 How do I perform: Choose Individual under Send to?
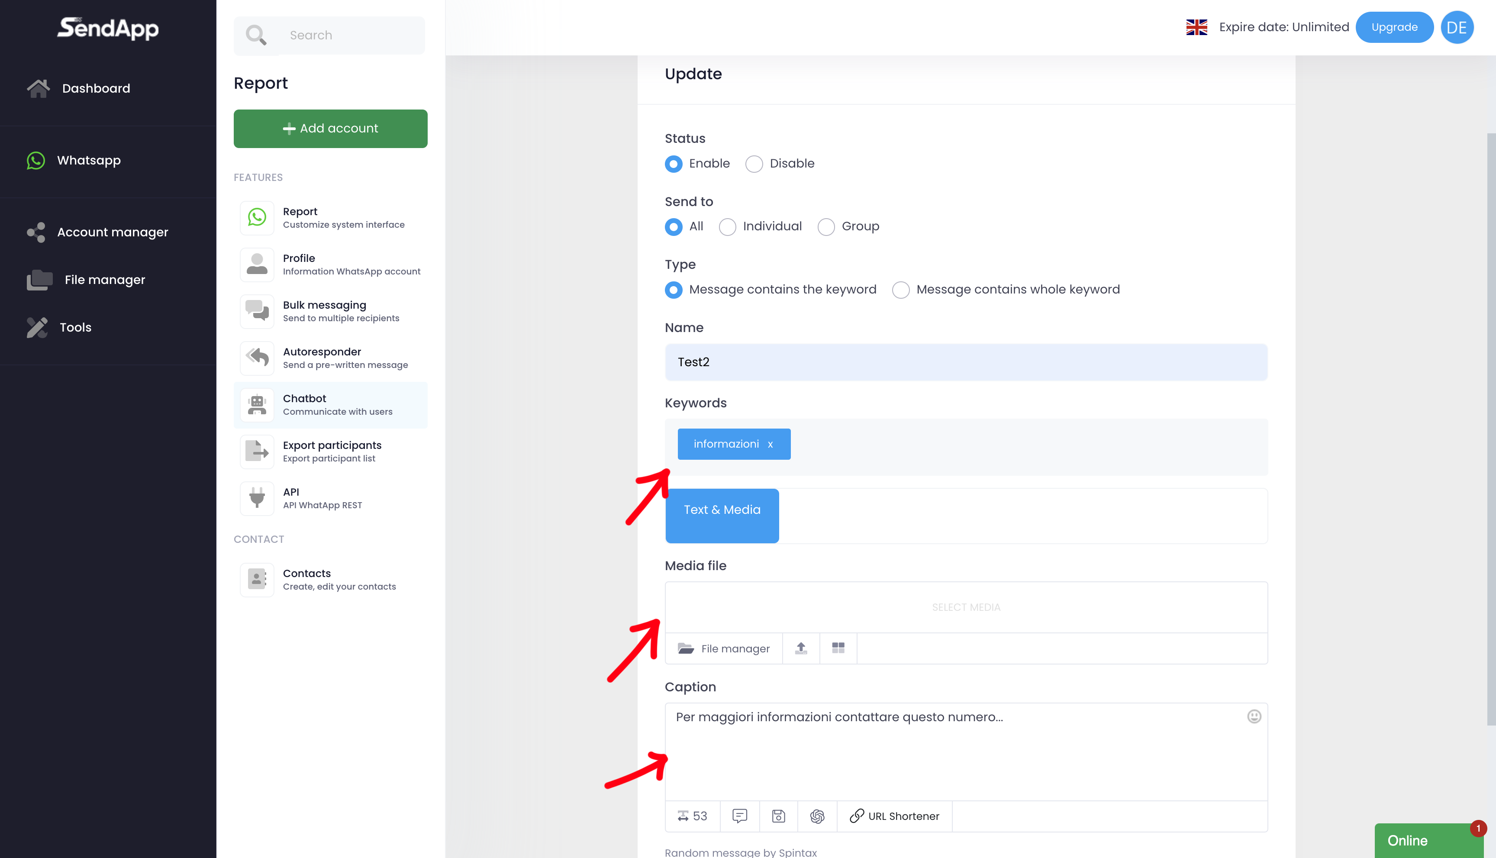728,227
